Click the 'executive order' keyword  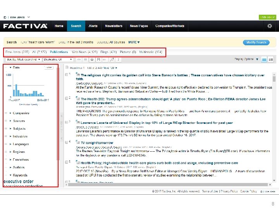[19, 182]
